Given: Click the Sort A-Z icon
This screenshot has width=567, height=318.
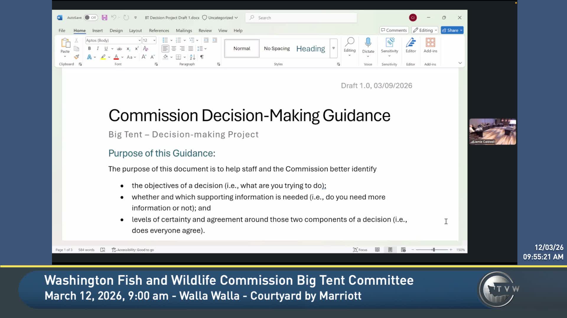Looking at the screenshot, I should click(x=193, y=57).
